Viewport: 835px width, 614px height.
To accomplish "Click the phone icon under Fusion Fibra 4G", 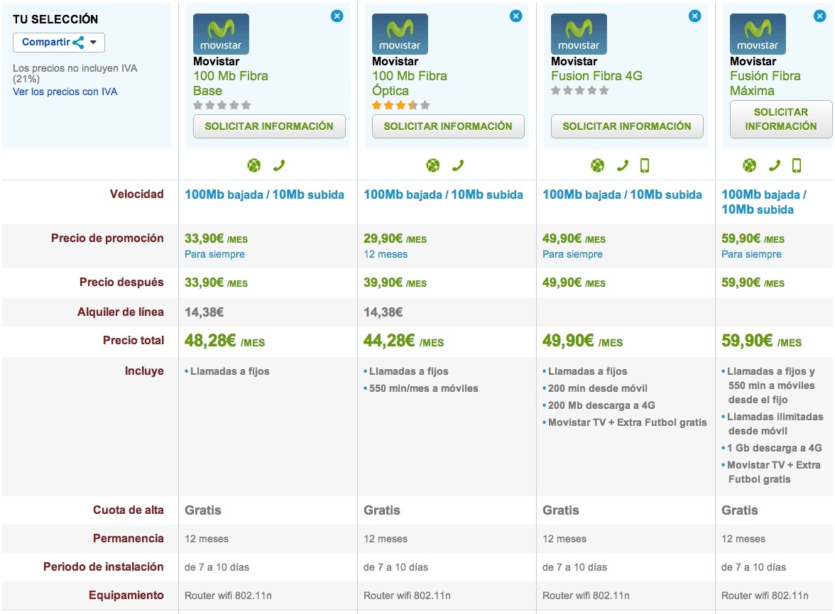I will coord(623,165).
